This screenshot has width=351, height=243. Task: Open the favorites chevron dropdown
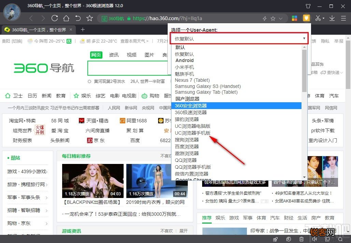click(280, 19)
